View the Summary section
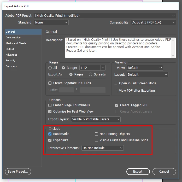 (x=23, y=66)
